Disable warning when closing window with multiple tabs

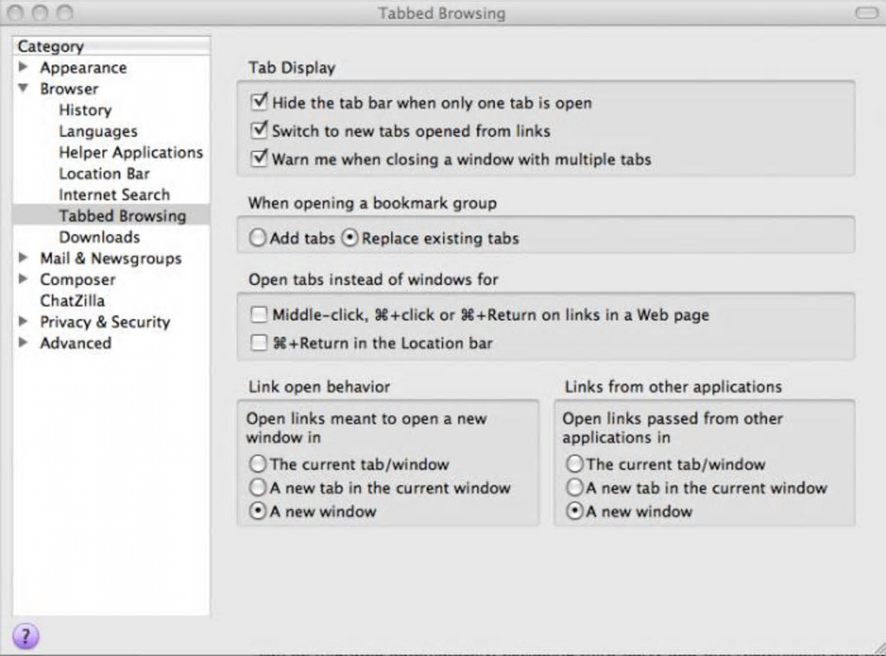[x=258, y=159]
